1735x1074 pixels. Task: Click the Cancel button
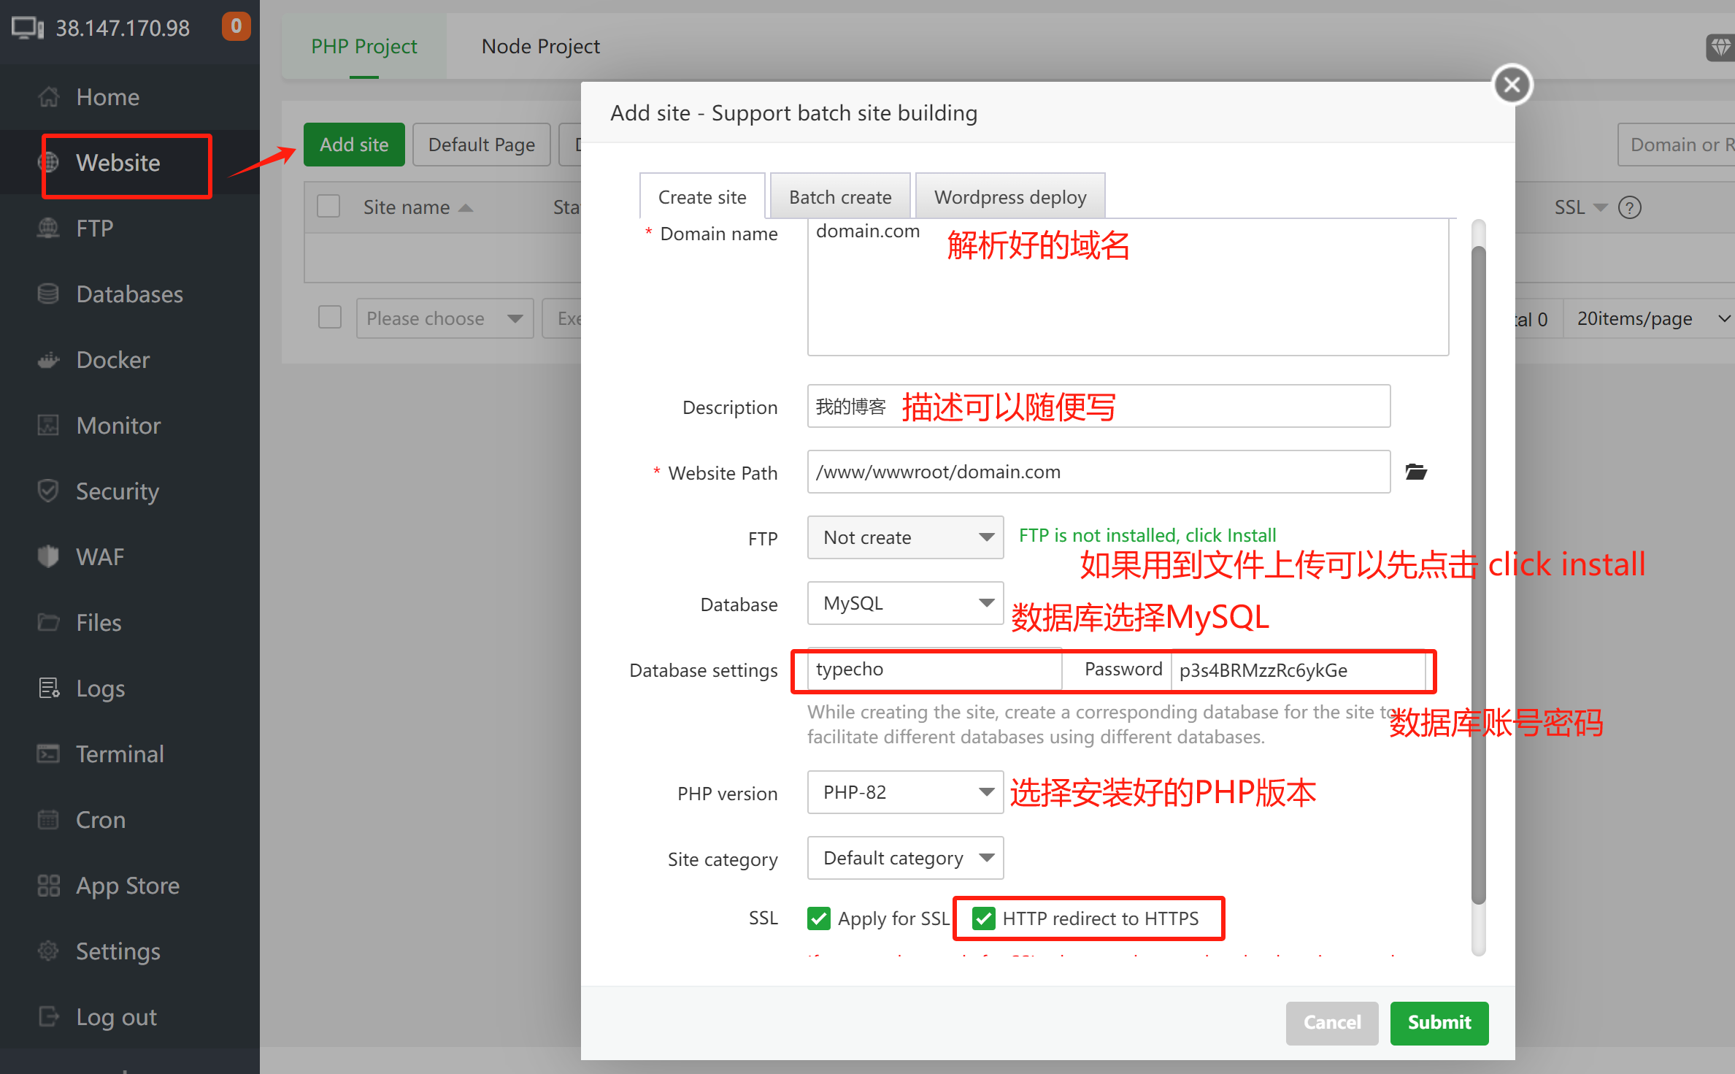(x=1332, y=1022)
